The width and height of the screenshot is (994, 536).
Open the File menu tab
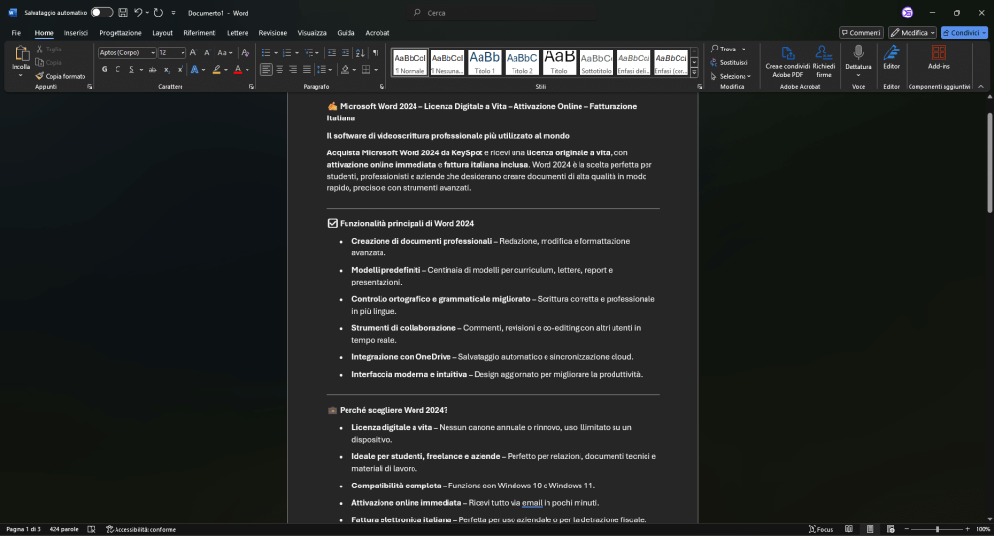tap(16, 32)
